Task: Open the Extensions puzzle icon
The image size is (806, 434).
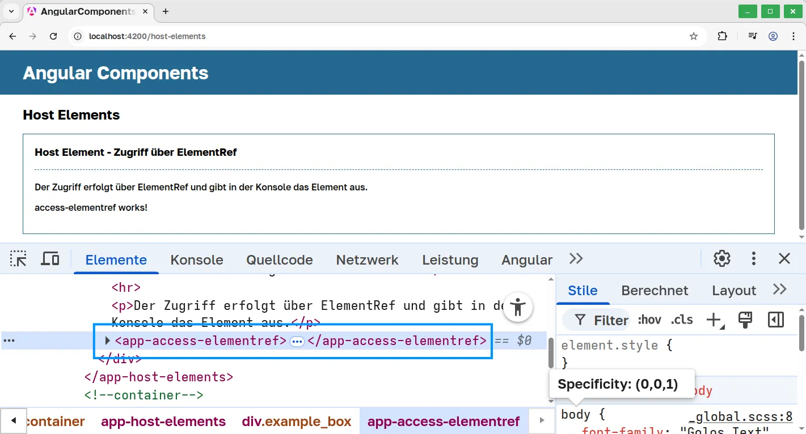Action: click(x=722, y=36)
